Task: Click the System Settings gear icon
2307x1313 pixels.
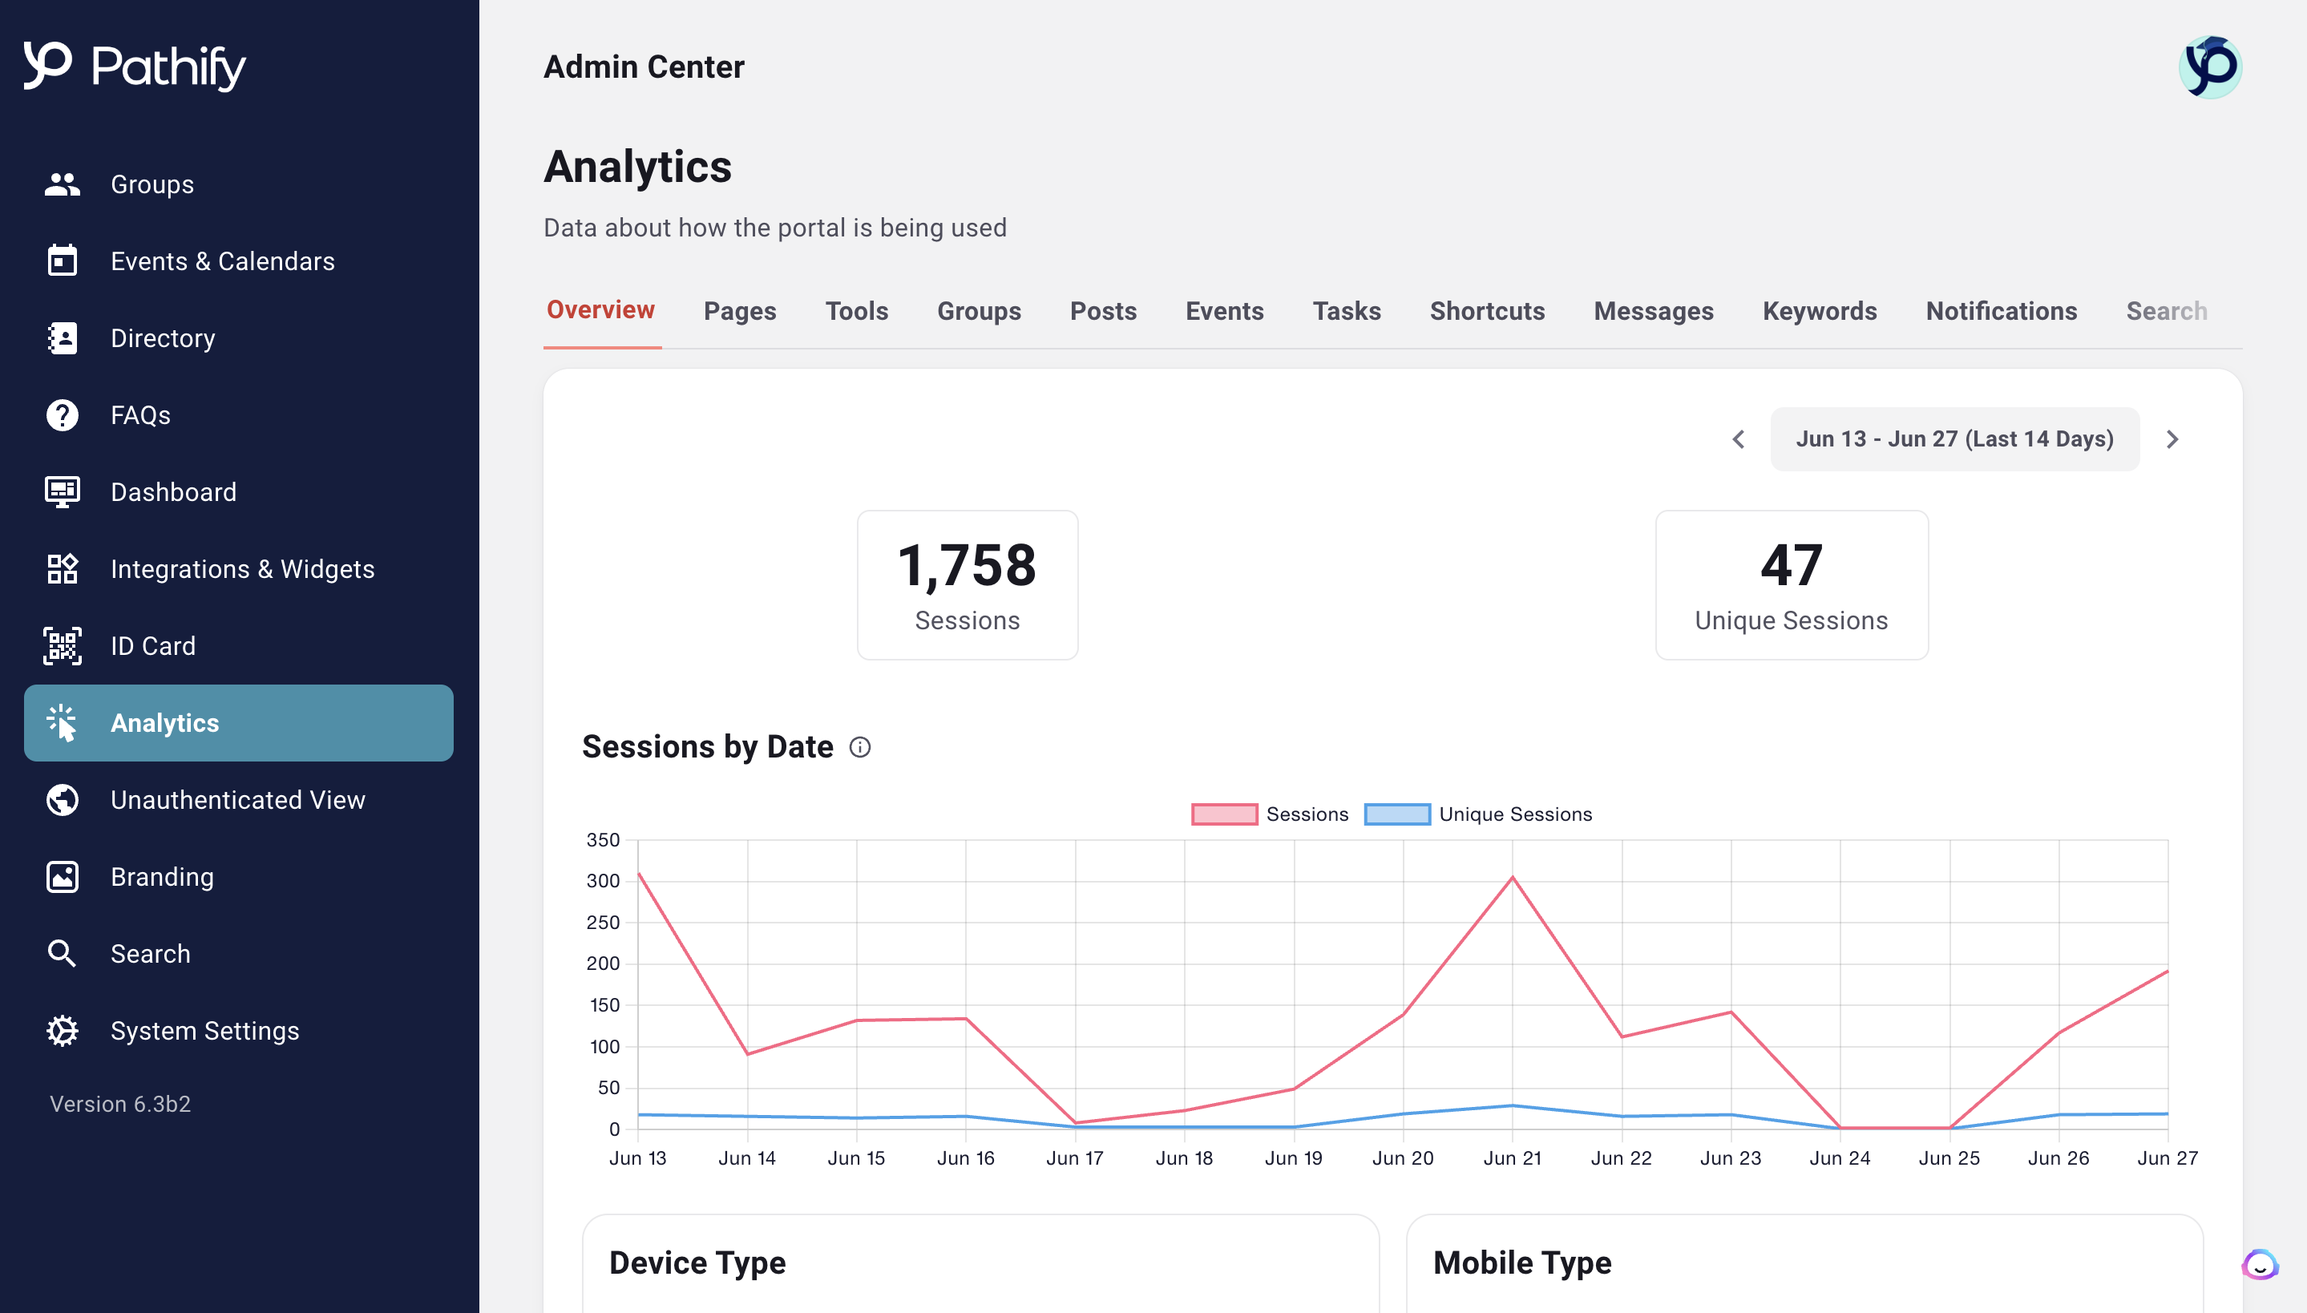Action: pyautogui.click(x=61, y=1031)
